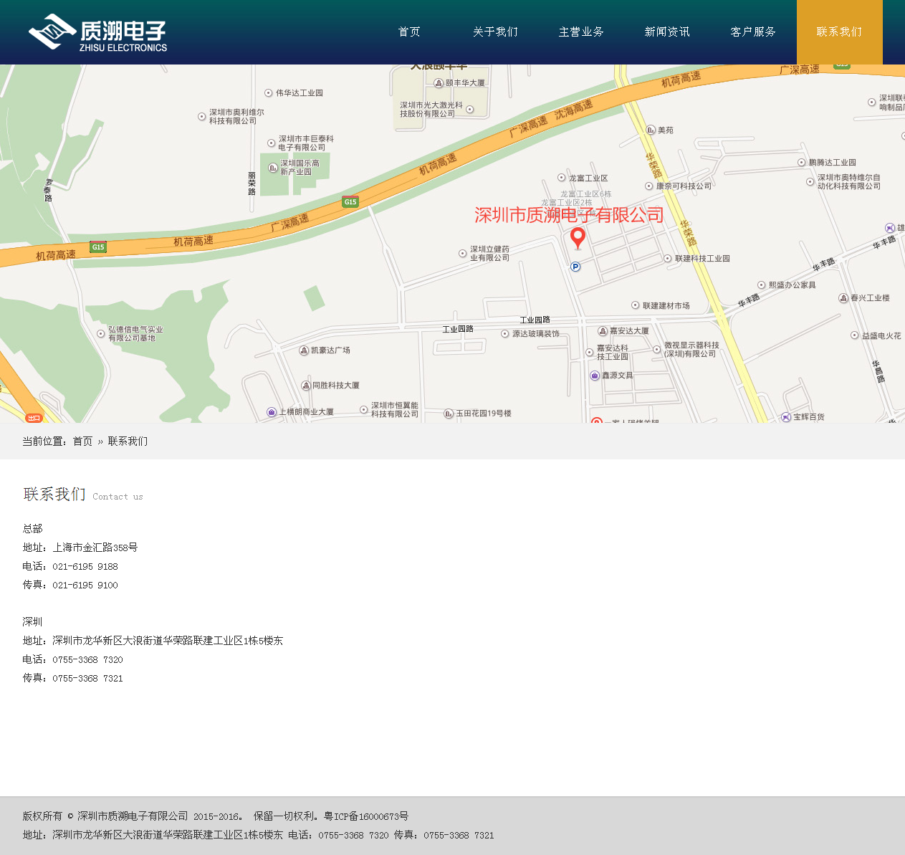Click the red location pin on the map
905x855 pixels.
(578, 237)
